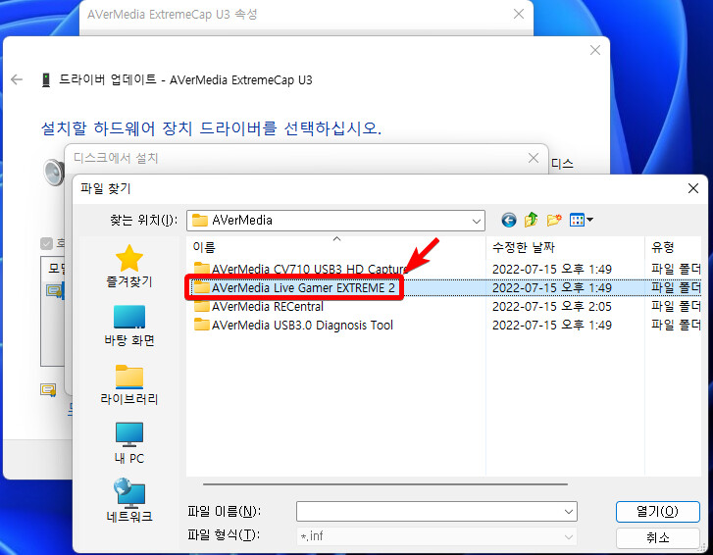Viewport: 713px width, 555px height.
Task: Go up one folder level icon
Action: click(x=531, y=221)
